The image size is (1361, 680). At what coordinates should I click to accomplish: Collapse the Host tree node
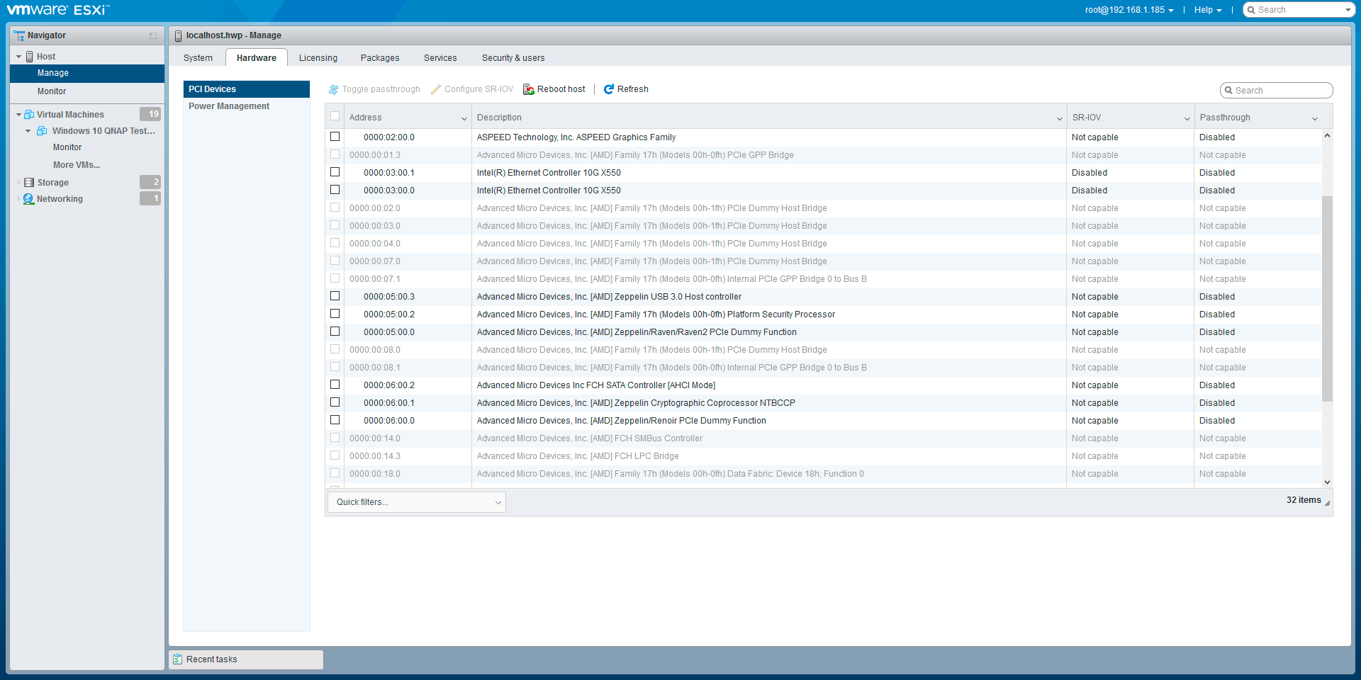[19, 57]
